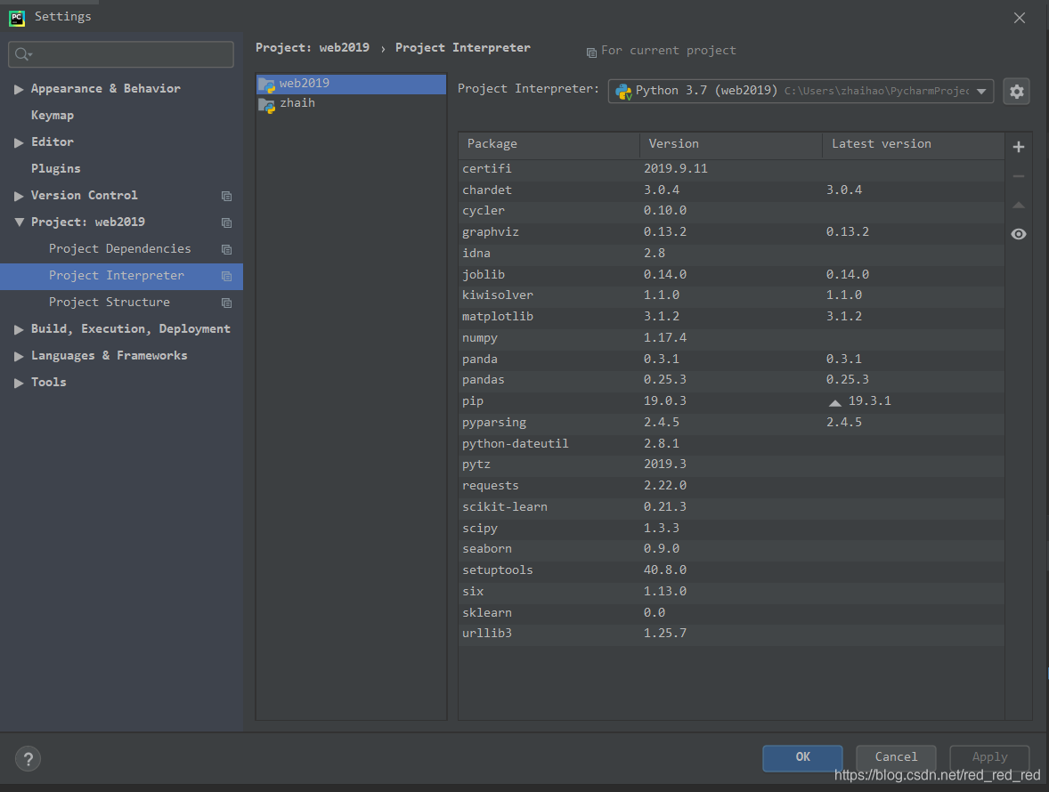Click project icon beside Project Dependencies
Image resolution: width=1049 pixels, height=792 pixels.
pyautogui.click(x=227, y=249)
